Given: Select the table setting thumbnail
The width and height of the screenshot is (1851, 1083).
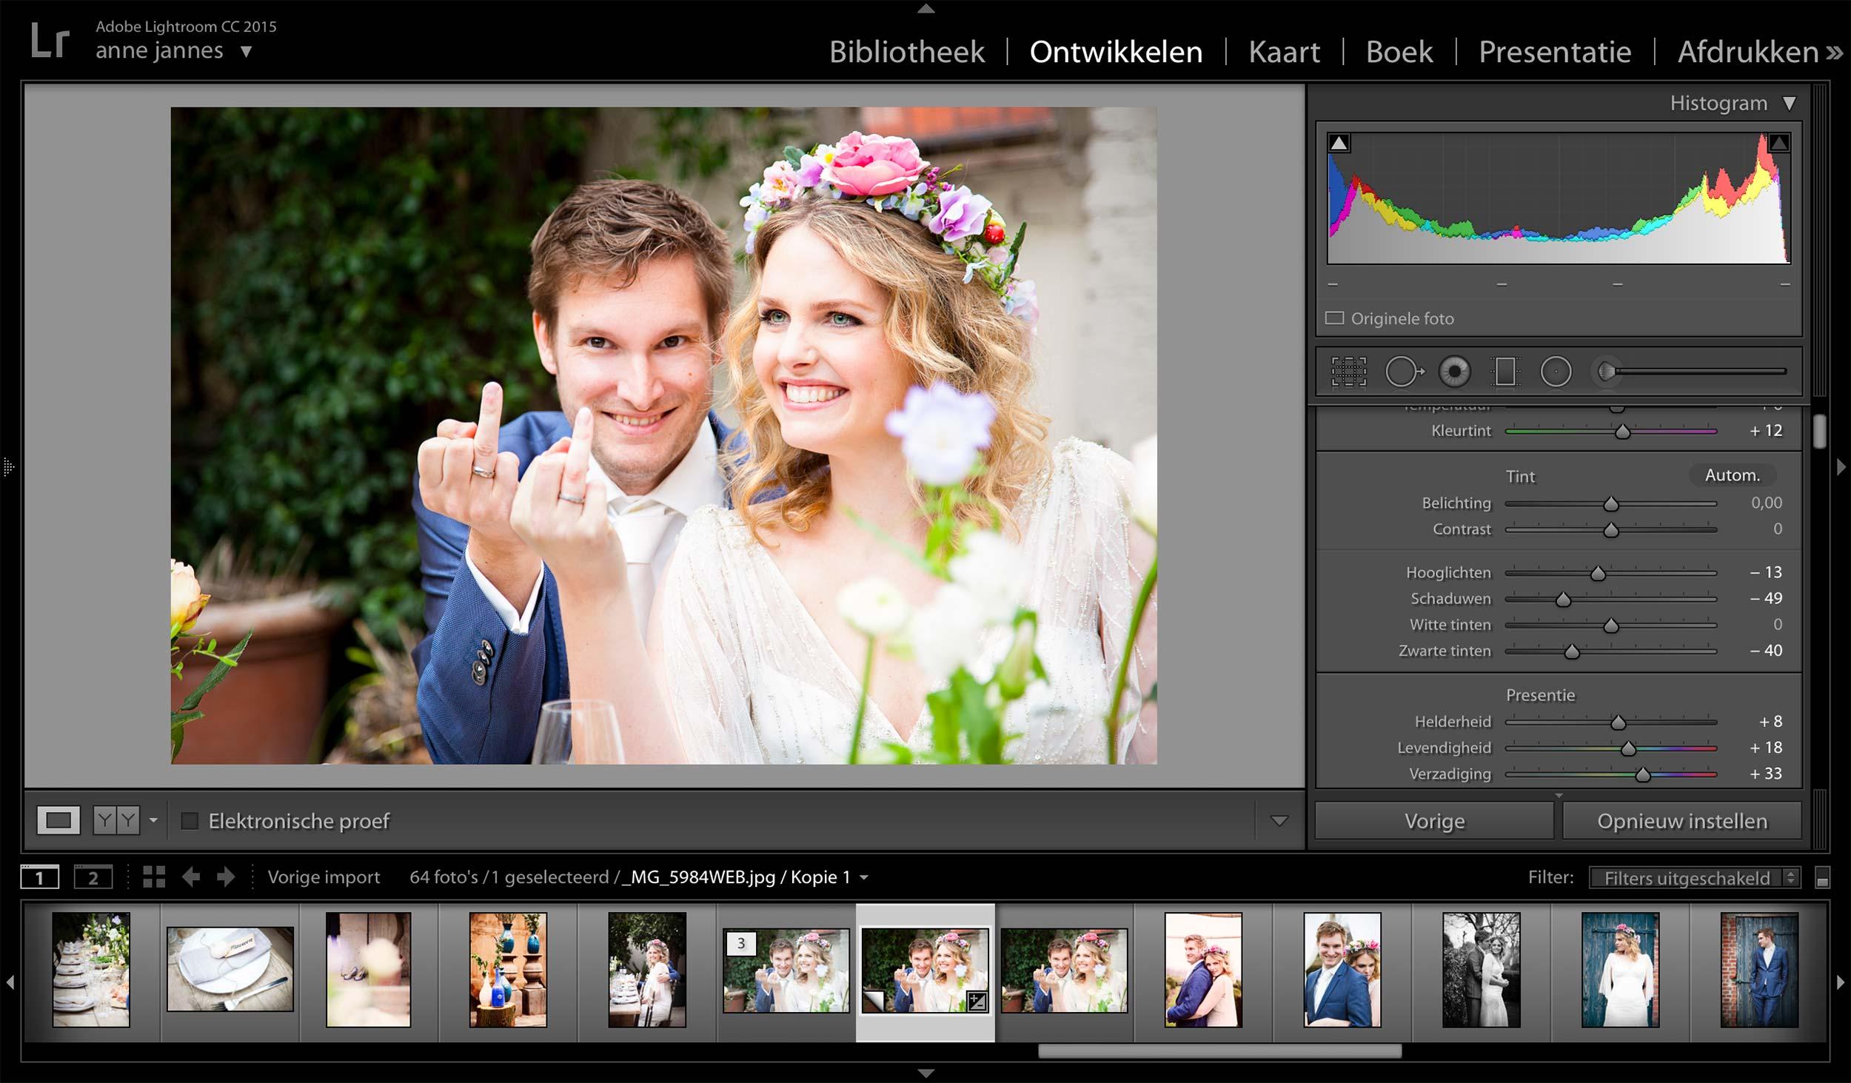Looking at the screenshot, I should coord(91,970).
